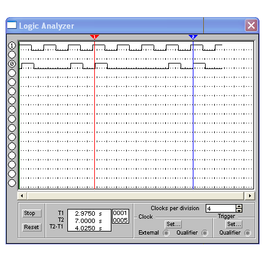Click the red cursor 1 marker
The width and height of the screenshot is (262, 259).
pos(94,37)
